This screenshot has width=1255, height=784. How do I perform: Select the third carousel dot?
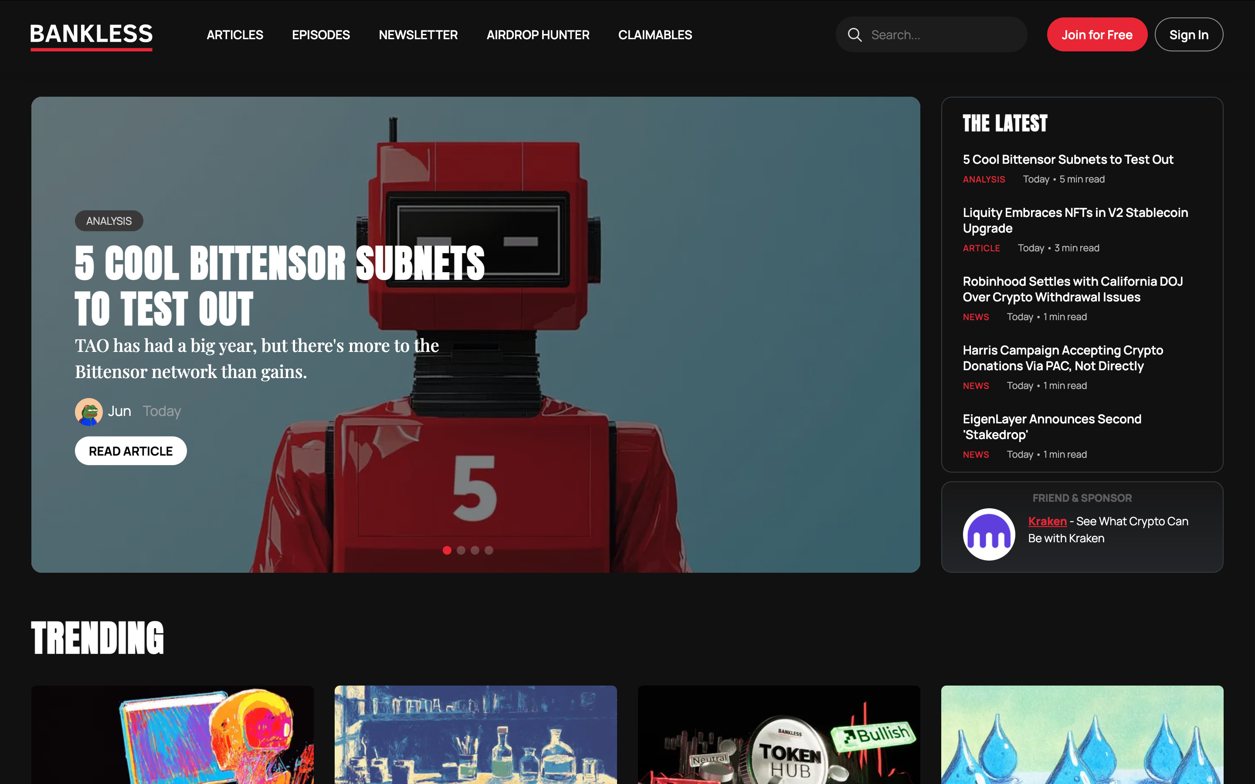(x=475, y=550)
